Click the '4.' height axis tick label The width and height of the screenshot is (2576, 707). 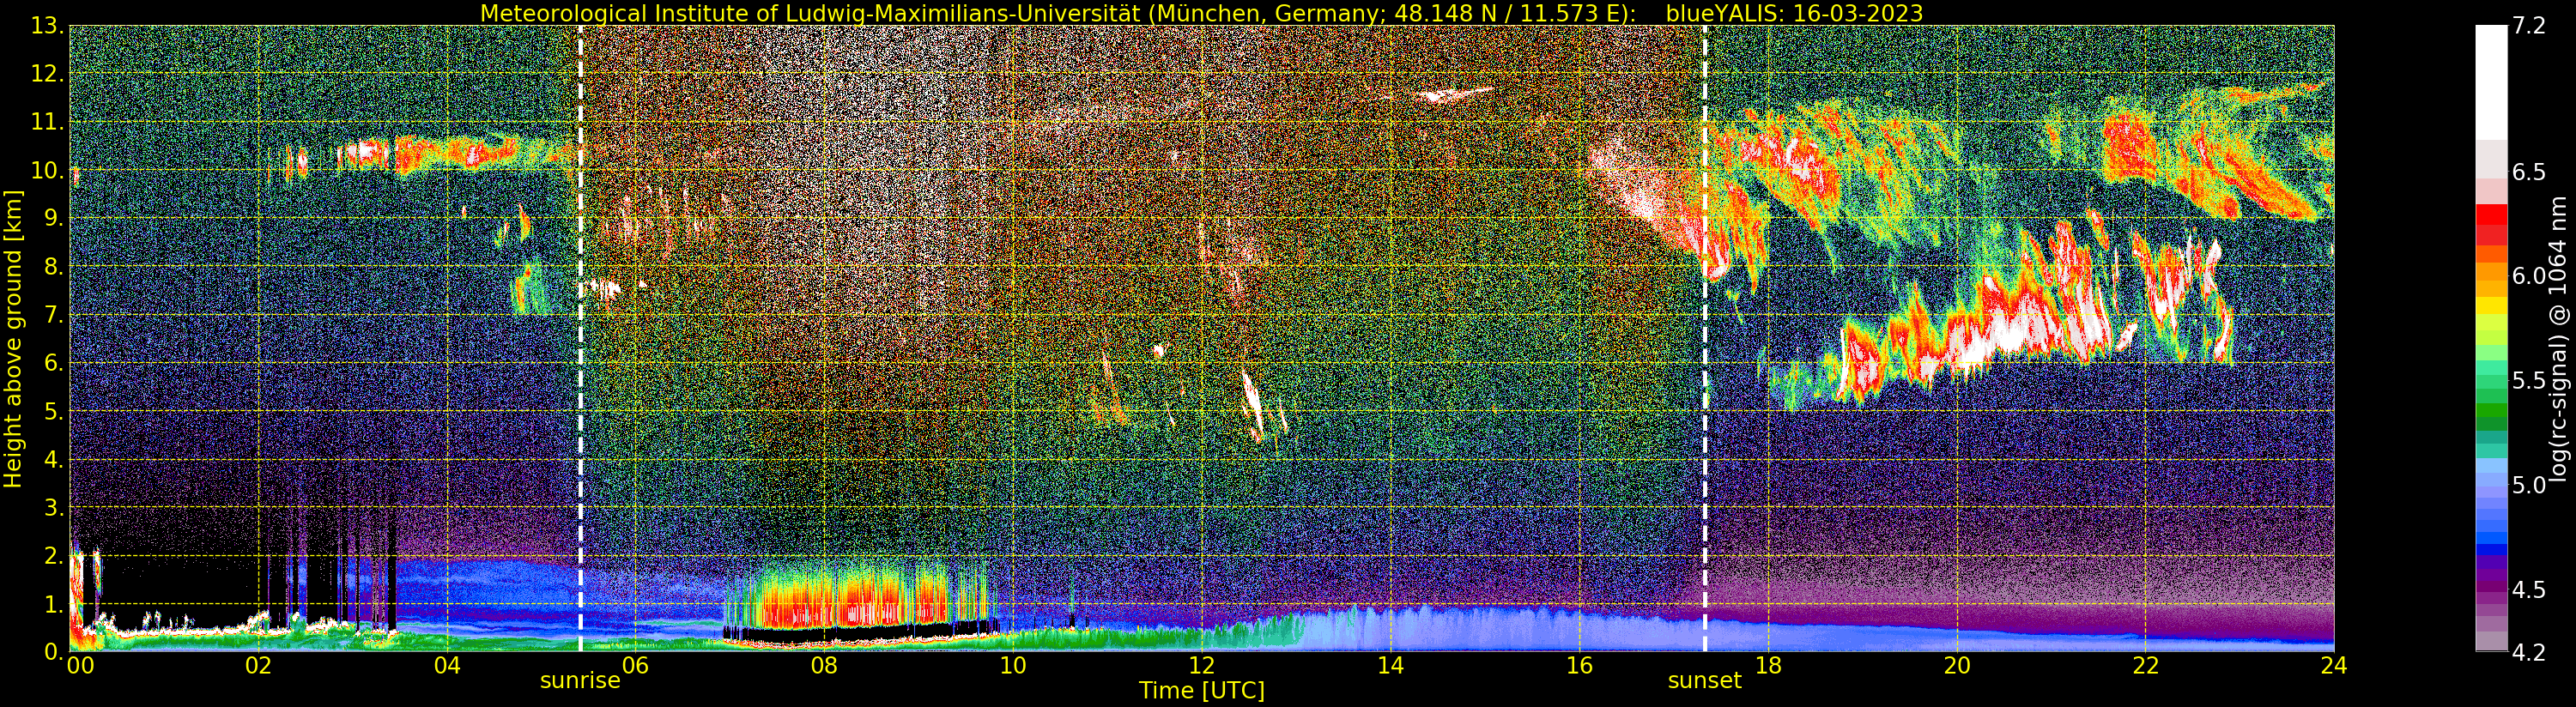(53, 459)
